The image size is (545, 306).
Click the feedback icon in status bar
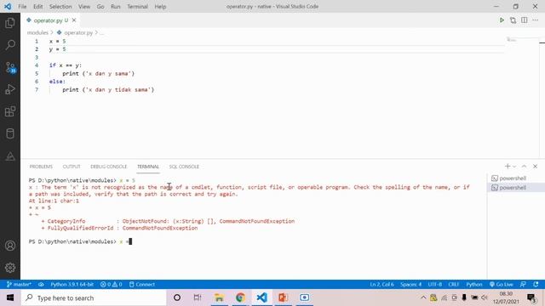tap(523, 285)
